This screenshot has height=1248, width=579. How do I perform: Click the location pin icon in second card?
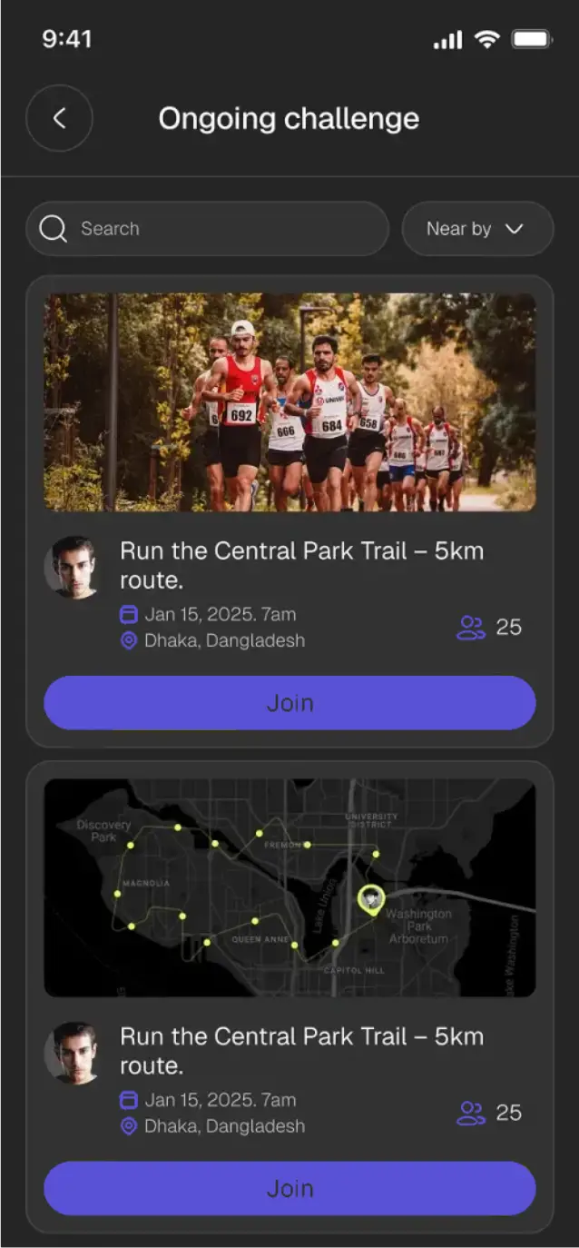129,1127
